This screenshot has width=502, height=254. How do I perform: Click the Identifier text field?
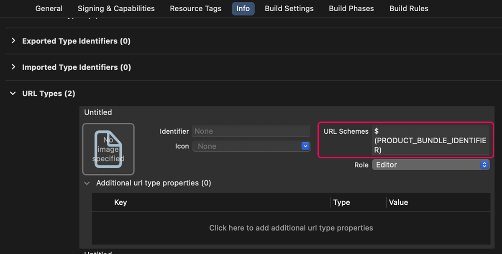(x=251, y=131)
